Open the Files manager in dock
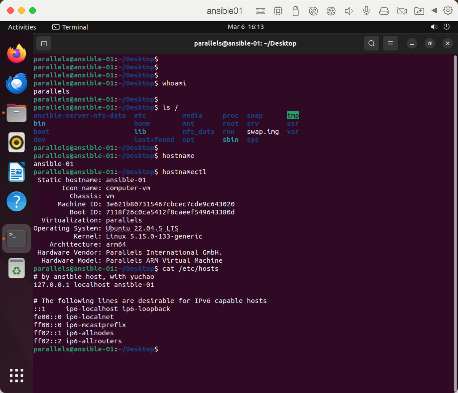This screenshot has width=458, height=393. (x=17, y=113)
